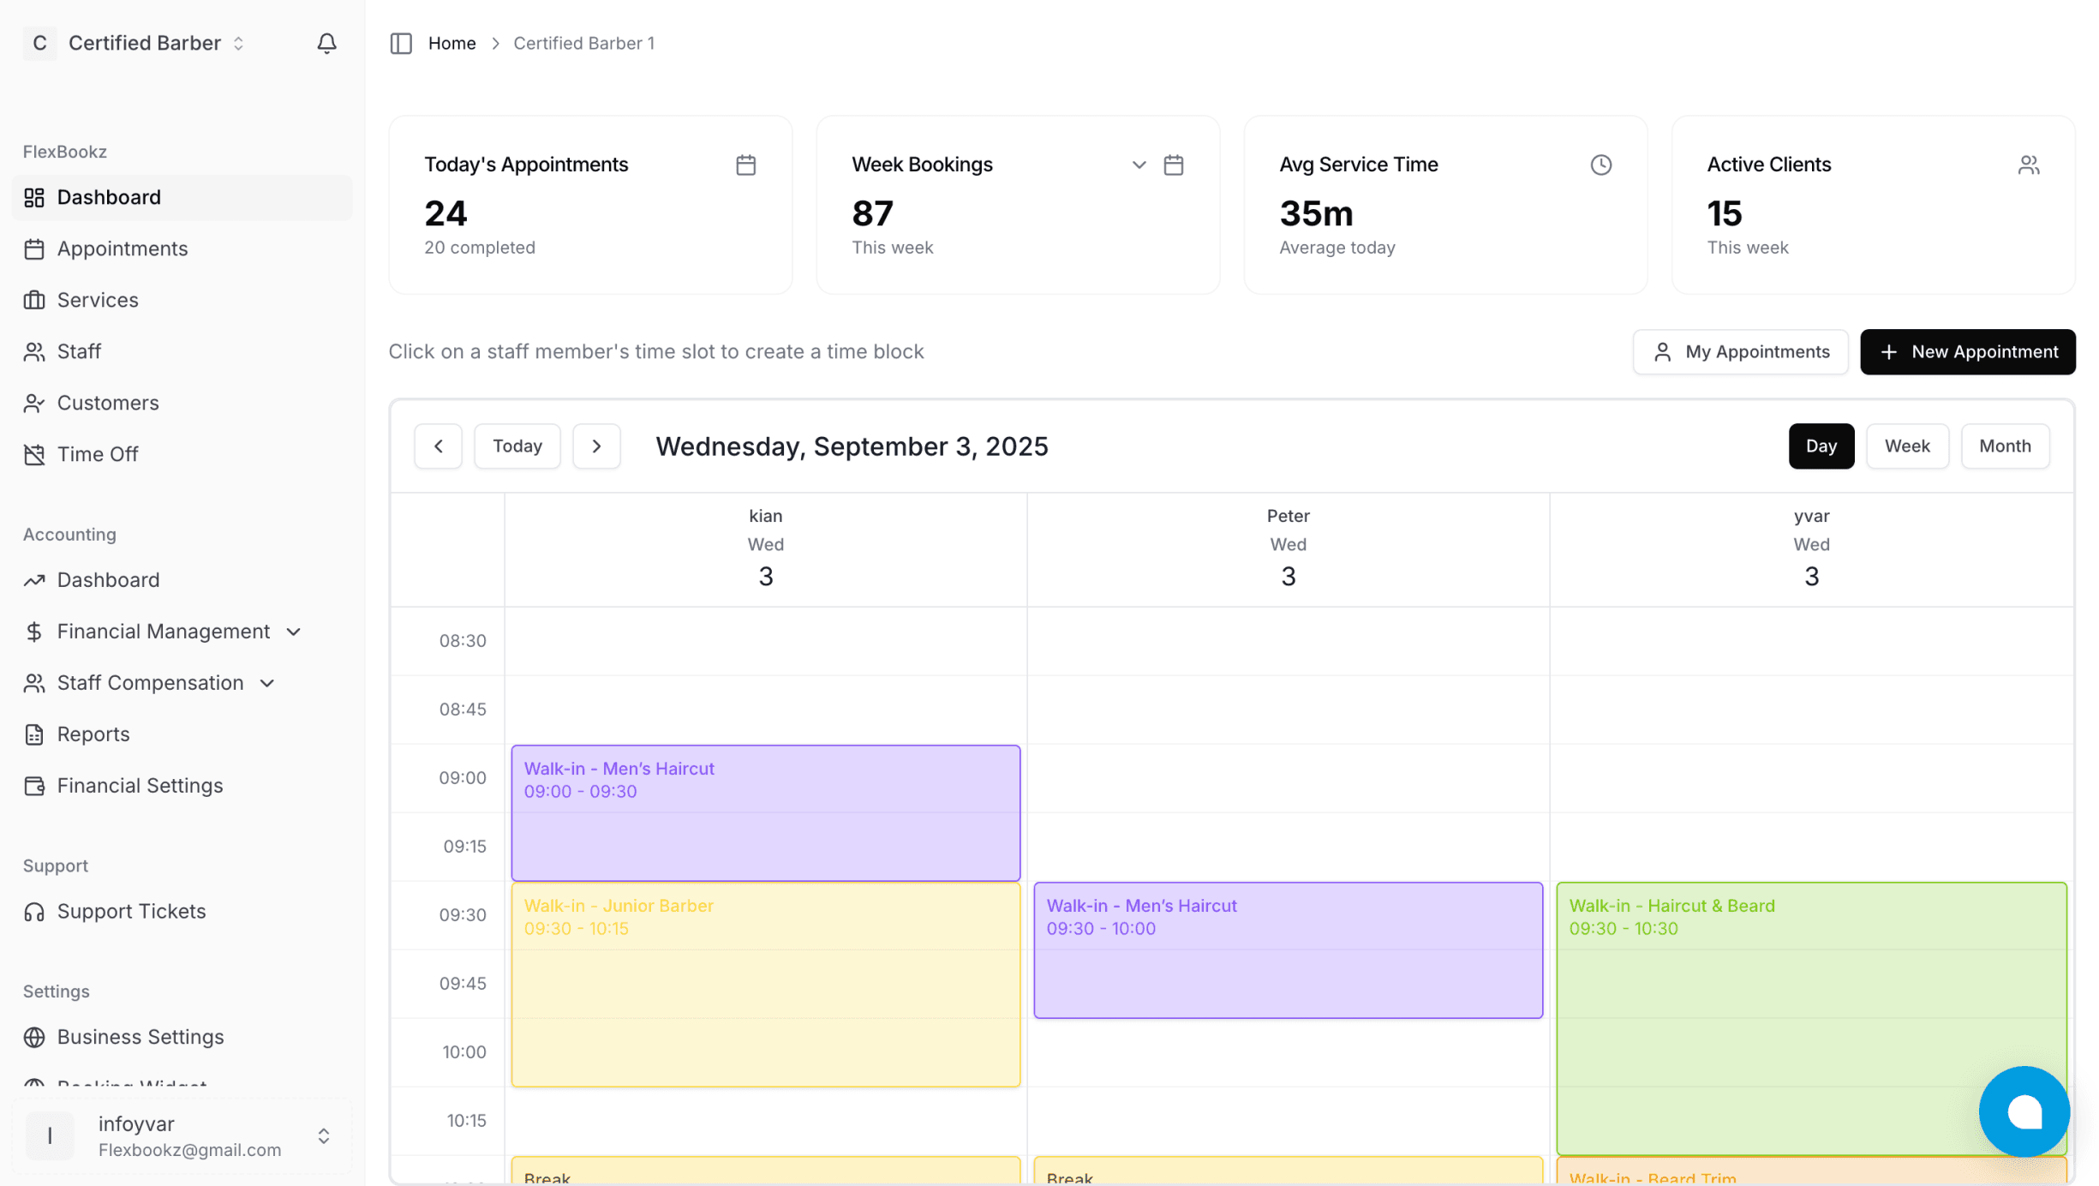Switch calendar to Month view
Viewport: 2099px width, 1186px height.
2004,446
